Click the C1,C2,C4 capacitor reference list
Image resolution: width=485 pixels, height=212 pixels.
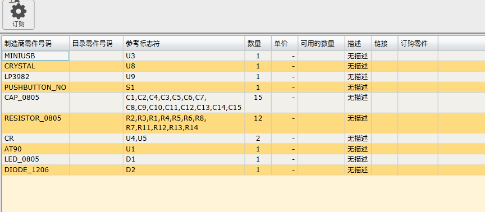[184, 103]
